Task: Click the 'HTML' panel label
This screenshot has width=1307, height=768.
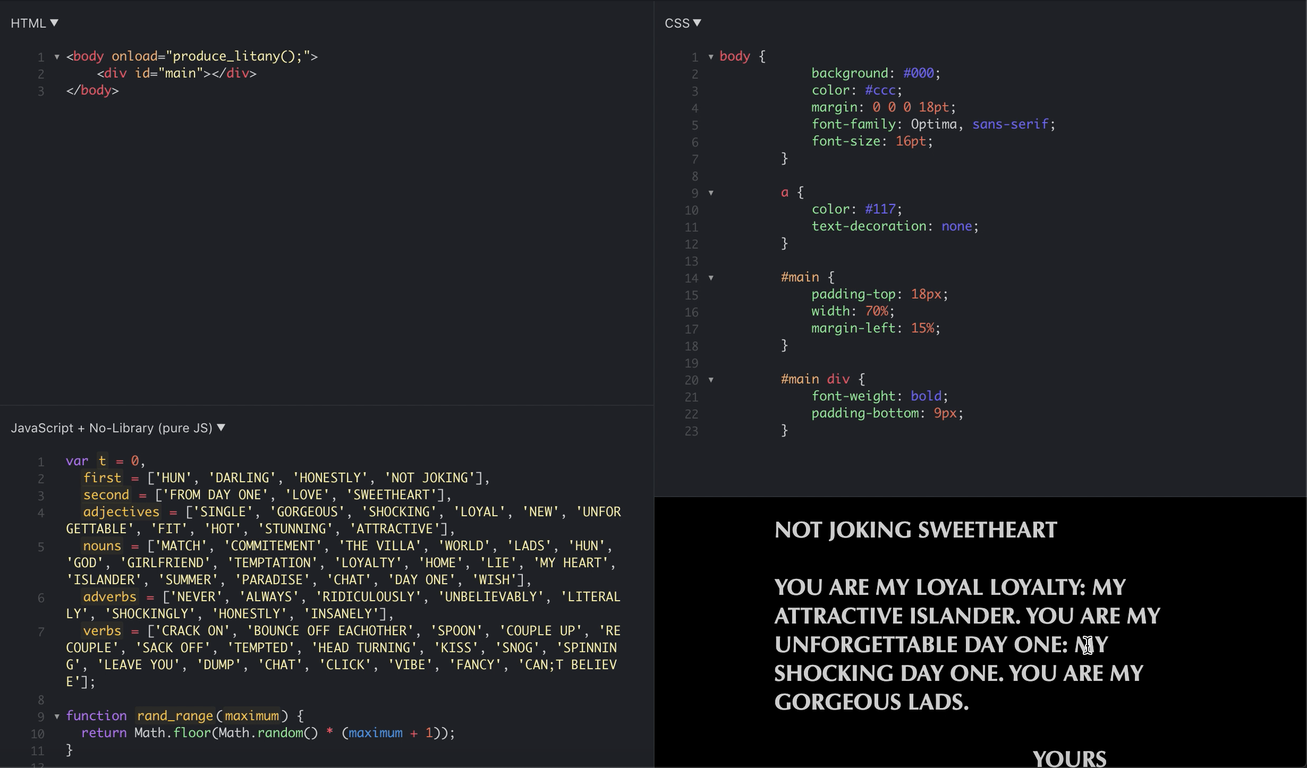Action: coord(28,23)
